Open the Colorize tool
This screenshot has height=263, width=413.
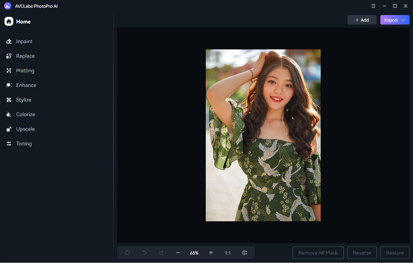(x=21, y=114)
